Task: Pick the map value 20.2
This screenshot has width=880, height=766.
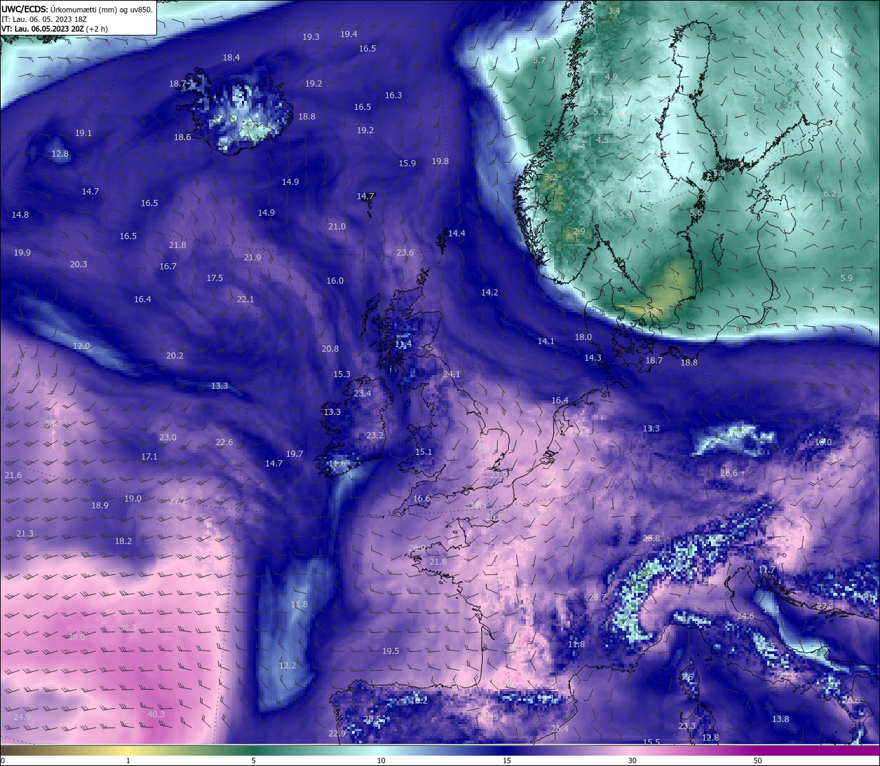Action: (x=175, y=356)
